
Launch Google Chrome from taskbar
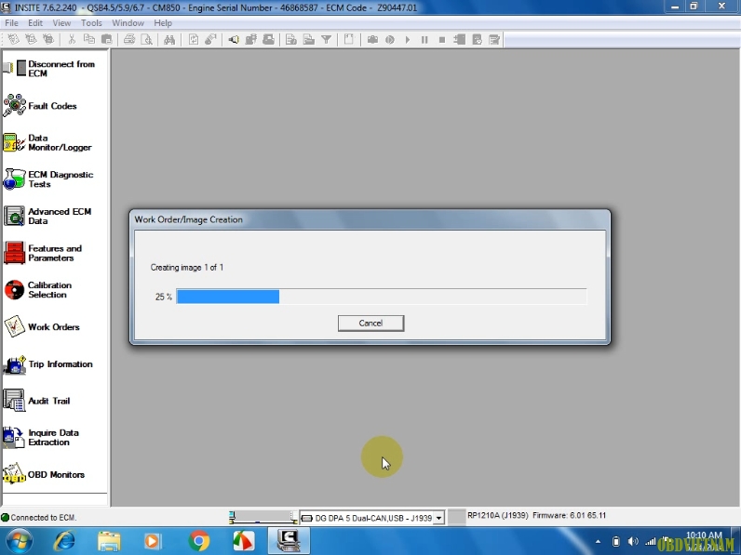pyautogui.click(x=199, y=541)
